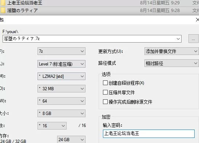This screenshot has width=199, height=143.
Task: Expand the path mode dropdown 相对路径
Action: tap(172, 63)
